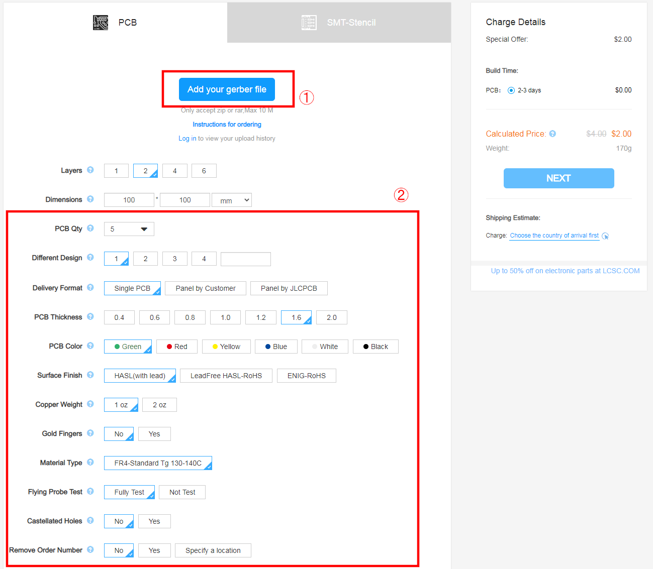Click the help icon next to Flying Probe Test
Viewport: 653px width, 569px height.
90,491
